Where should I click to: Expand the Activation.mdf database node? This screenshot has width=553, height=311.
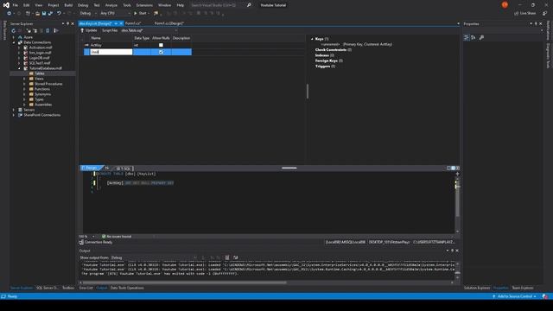point(19,48)
